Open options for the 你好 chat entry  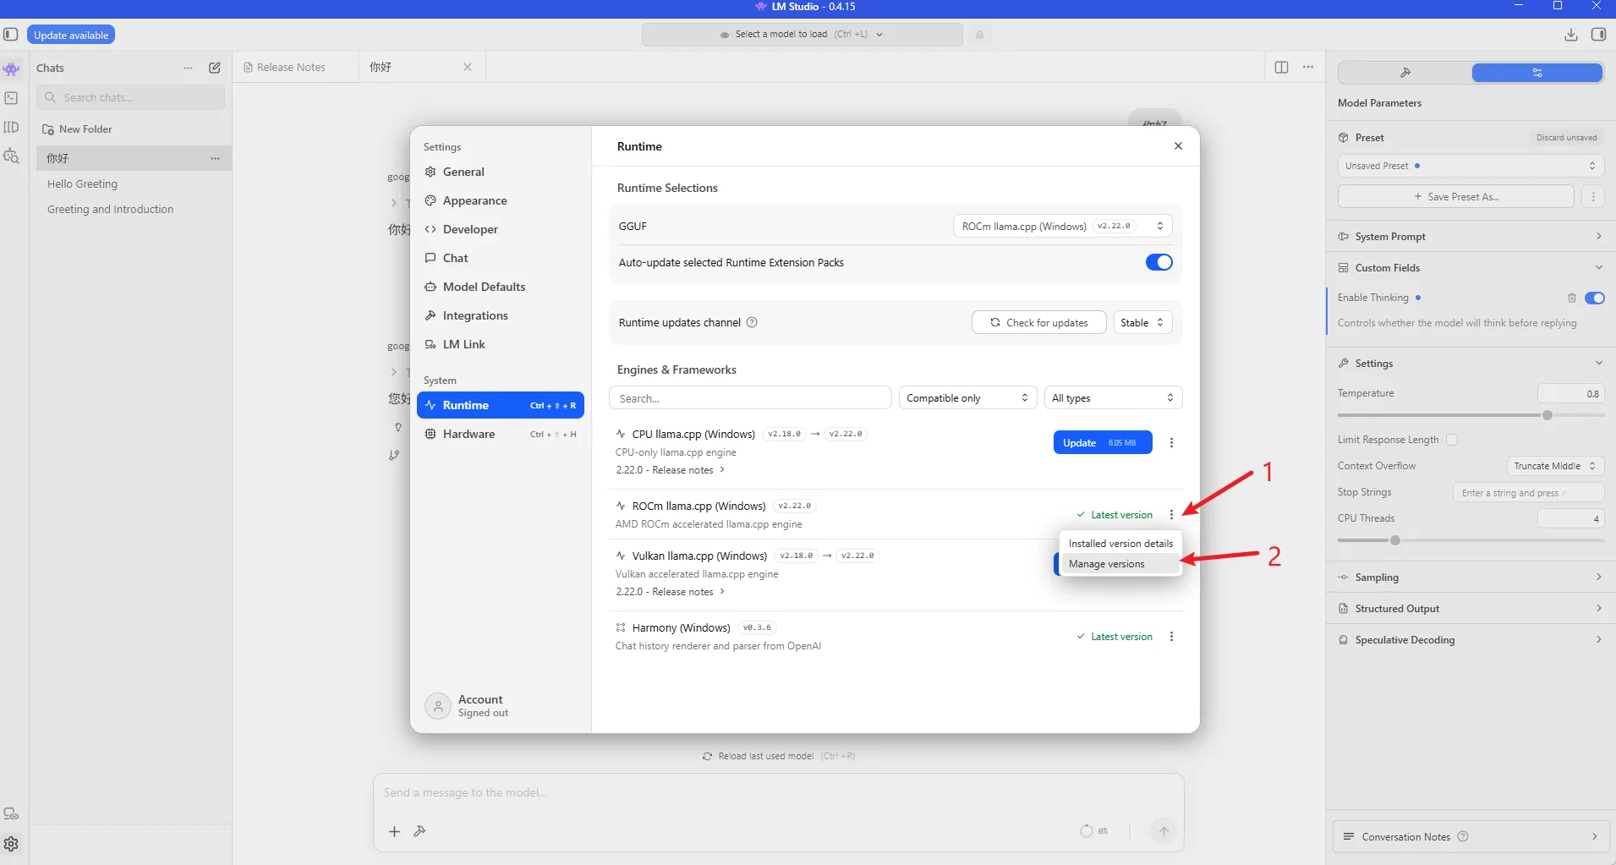click(x=215, y=158)
